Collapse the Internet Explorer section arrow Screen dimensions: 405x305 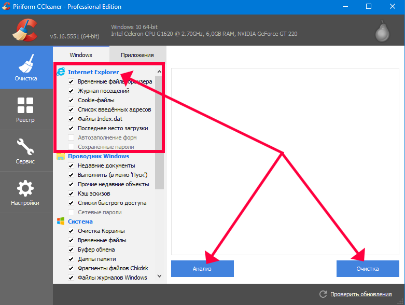159,72
